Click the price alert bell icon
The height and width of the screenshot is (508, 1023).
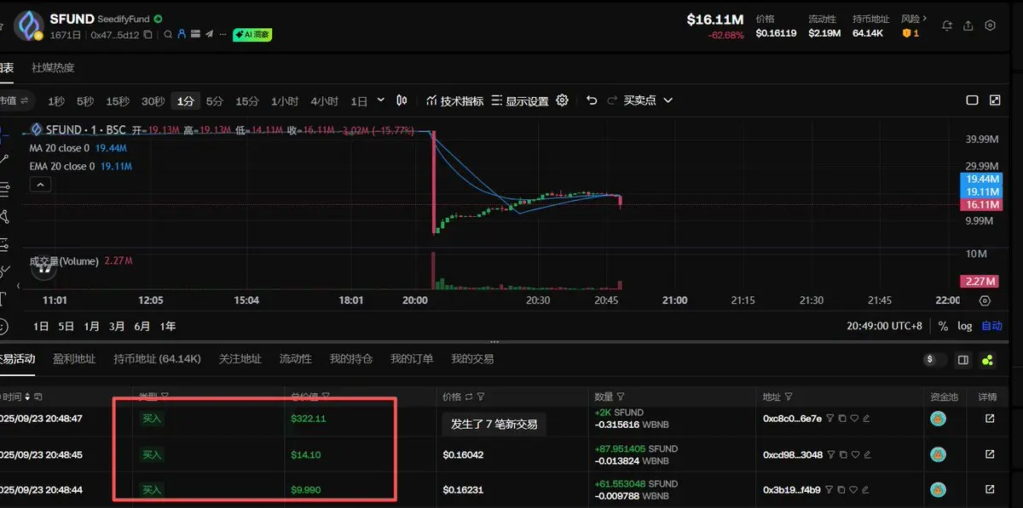947,26
